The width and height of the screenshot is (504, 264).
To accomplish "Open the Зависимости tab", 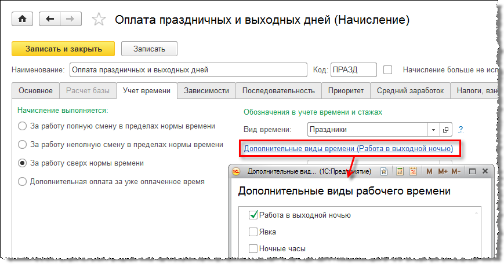I will 206,91.
